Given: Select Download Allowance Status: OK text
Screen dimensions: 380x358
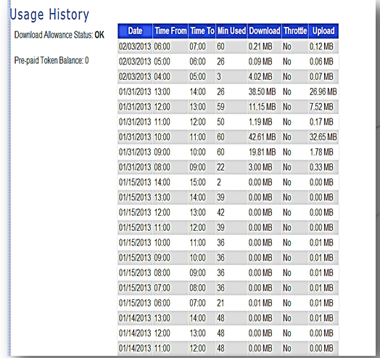Looking at the screenshot, I should 59,35.
